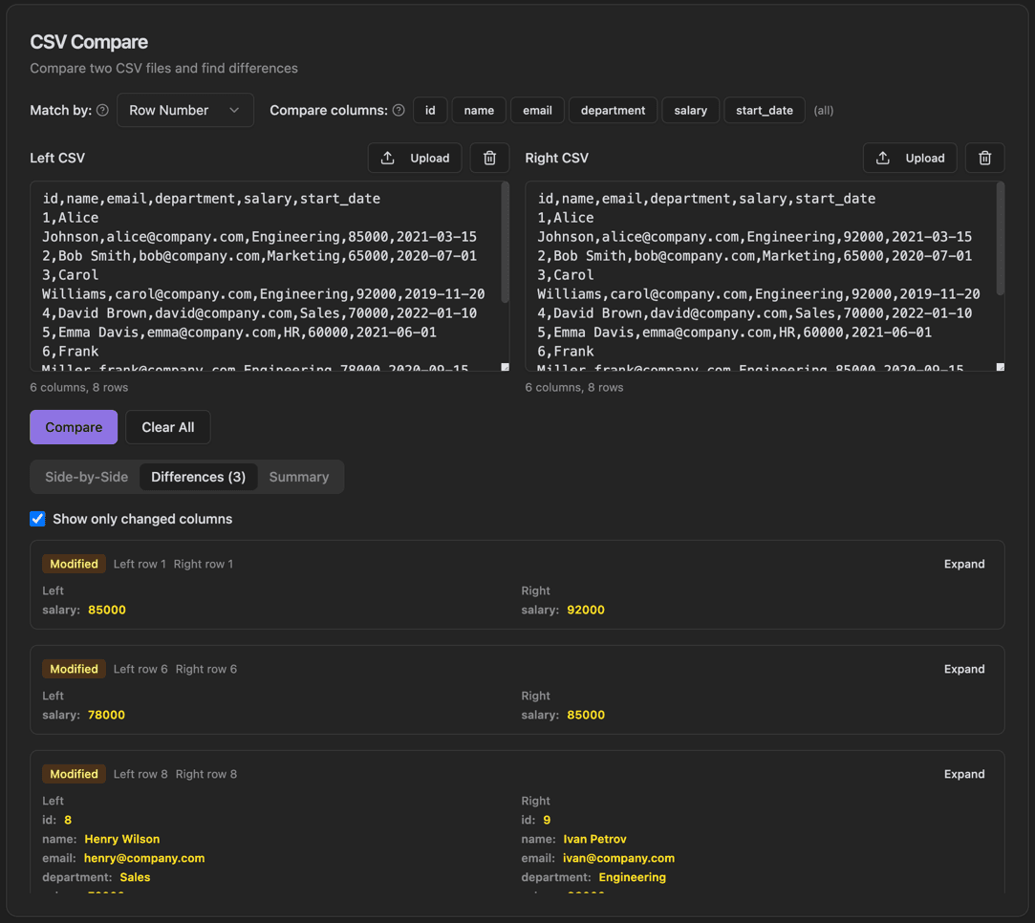Click the trash icon beside Right CSV
This screenshot has width=1035, height=923.
click(x=984, y=158)
